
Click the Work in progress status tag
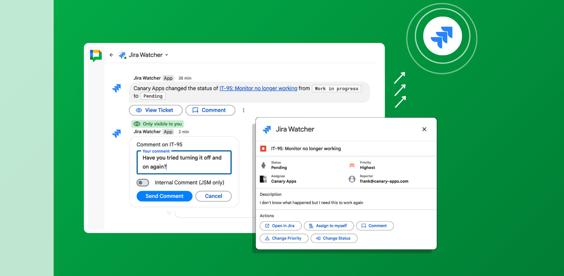(x=337, y=89)
